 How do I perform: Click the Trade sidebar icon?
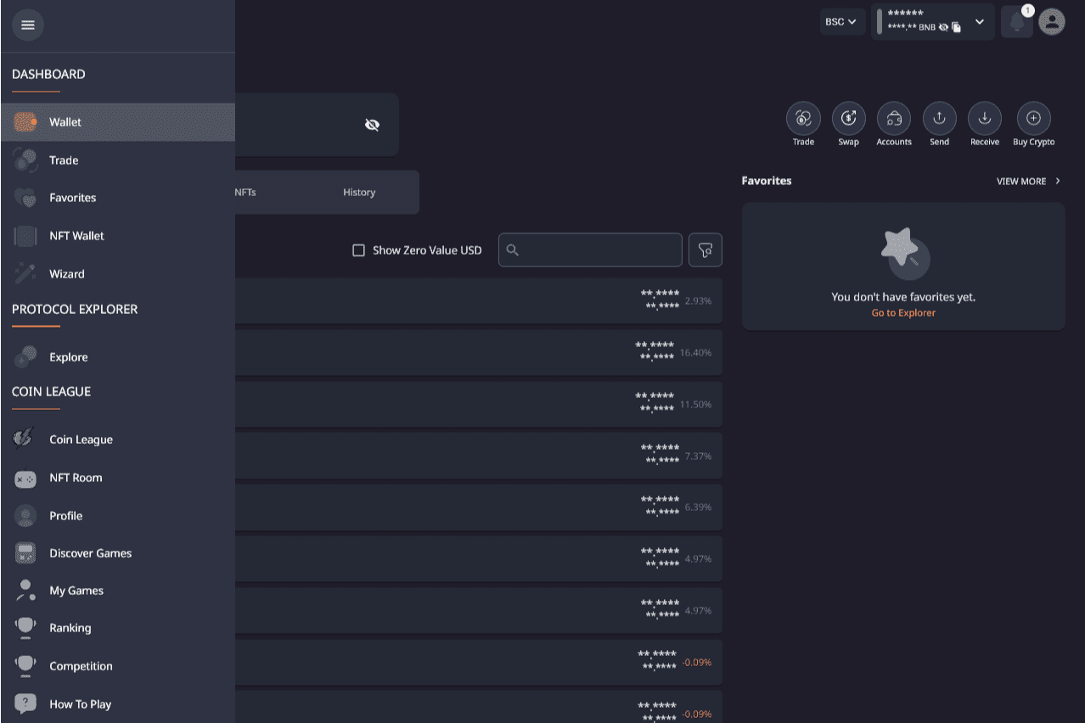(x=25, y=160)
